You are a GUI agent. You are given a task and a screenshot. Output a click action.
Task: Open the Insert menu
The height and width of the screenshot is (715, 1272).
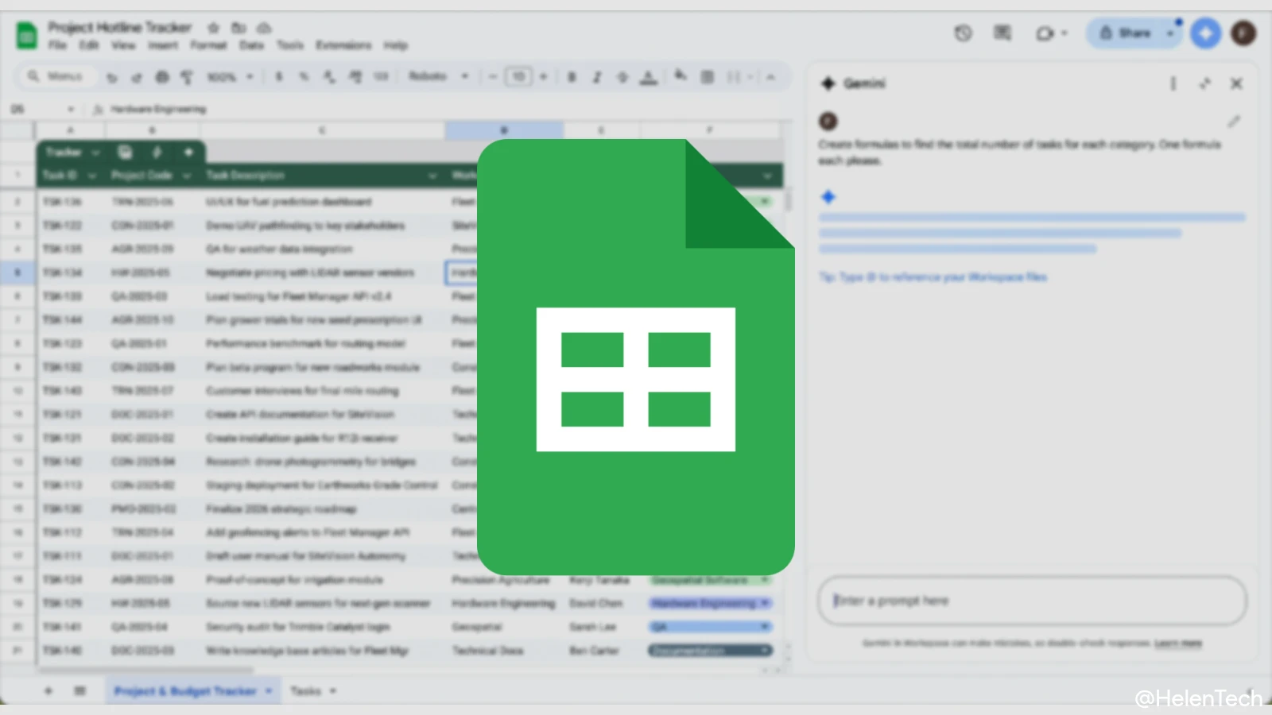coord(163,45)
